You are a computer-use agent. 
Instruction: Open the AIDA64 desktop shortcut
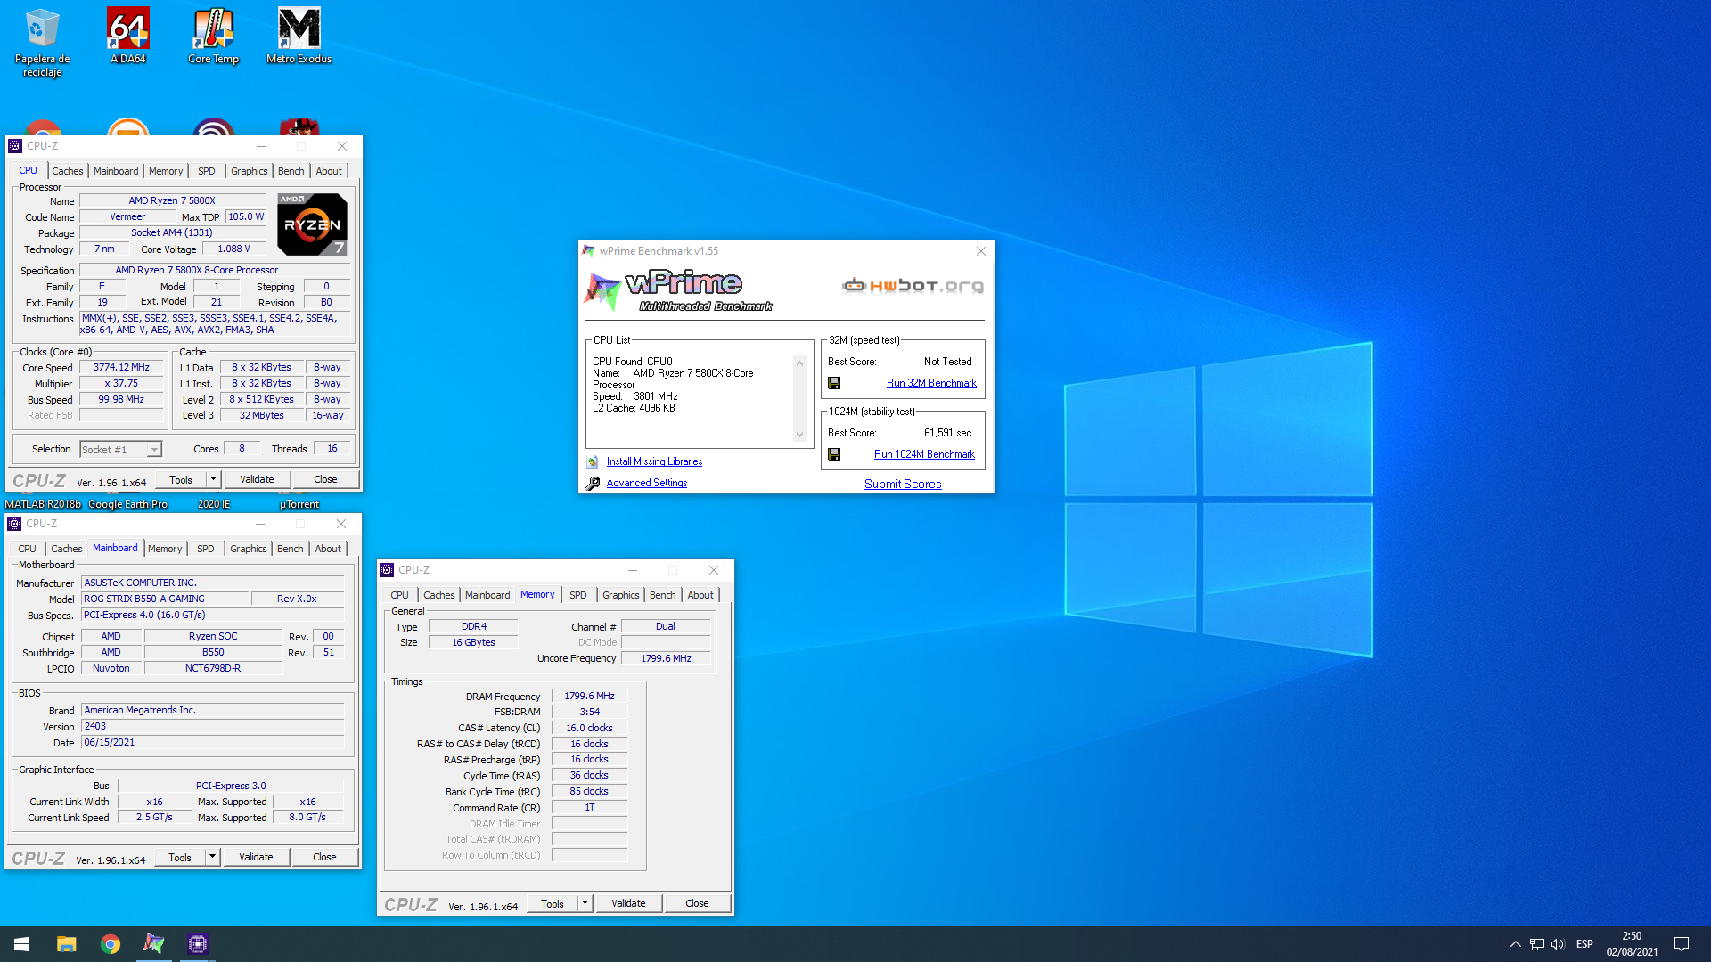(x=127, y=36)
